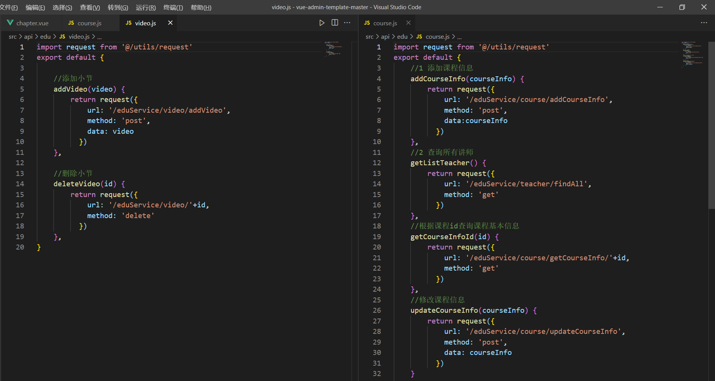Screen dimensions: 715x381
Task: Open the 查看(V) menu
Action: point(90,7)
